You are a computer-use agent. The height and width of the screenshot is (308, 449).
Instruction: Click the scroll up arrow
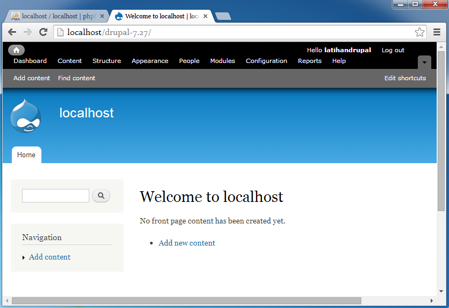pyautogui.click(x=441, y=46)
